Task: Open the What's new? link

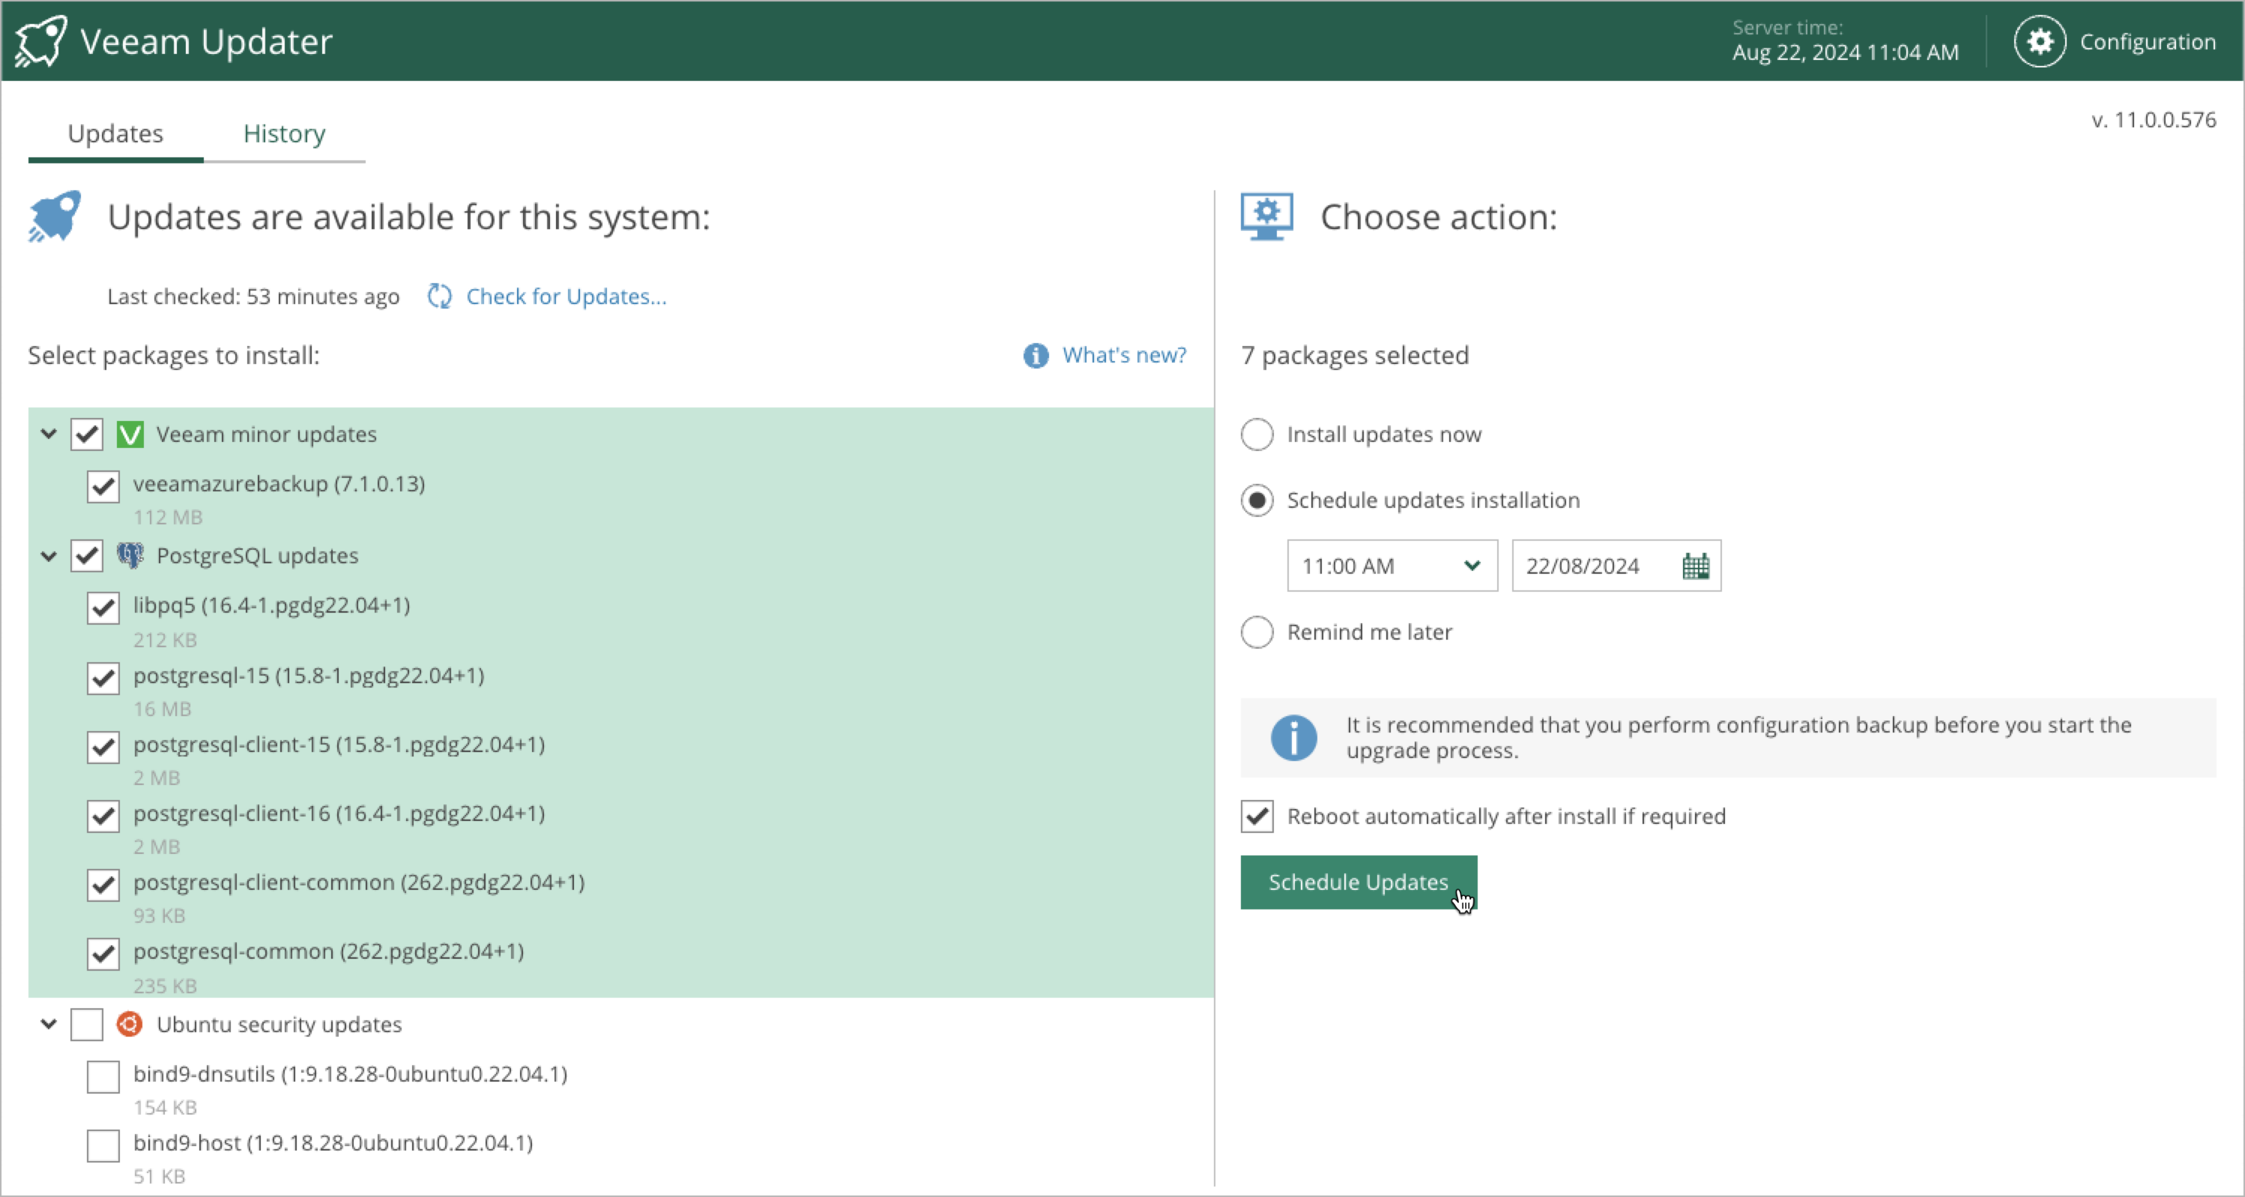Action: [1124, 356]
